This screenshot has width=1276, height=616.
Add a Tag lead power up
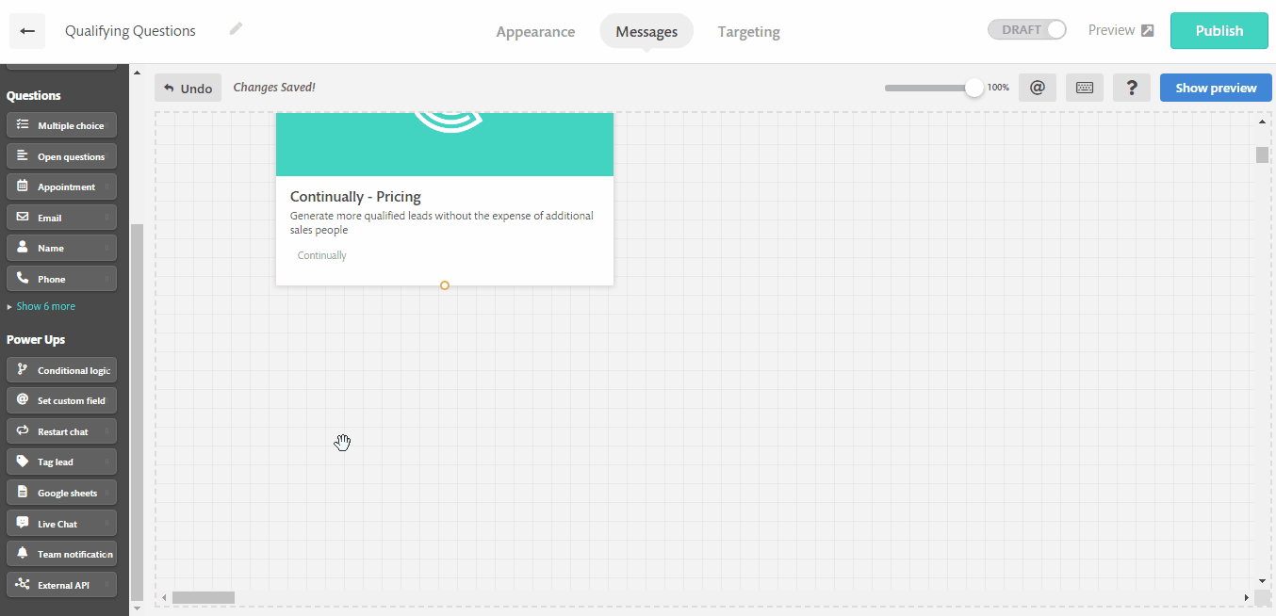(61, 461)
